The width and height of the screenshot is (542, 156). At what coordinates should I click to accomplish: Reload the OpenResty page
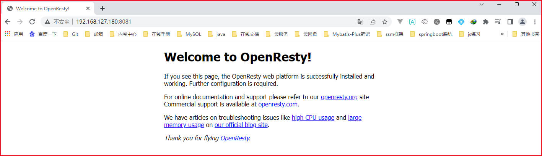32,22
